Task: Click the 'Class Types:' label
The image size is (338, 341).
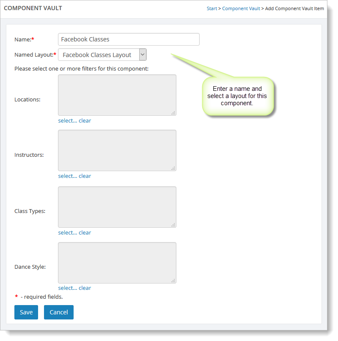Action: point(30,211)
